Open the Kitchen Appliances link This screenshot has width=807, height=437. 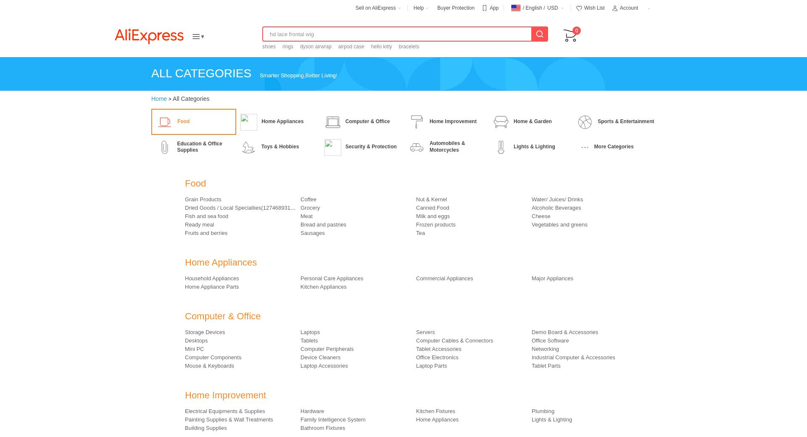pos(324,287)
